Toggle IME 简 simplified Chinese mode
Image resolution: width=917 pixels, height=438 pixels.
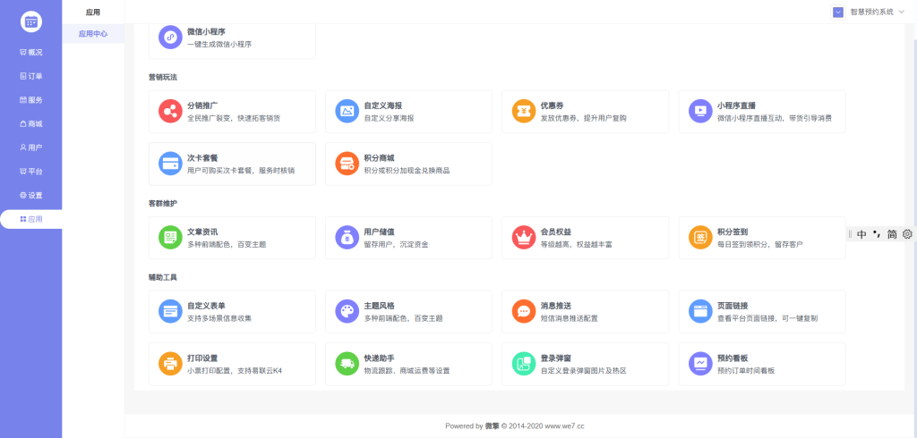click(x=892, y=234)
